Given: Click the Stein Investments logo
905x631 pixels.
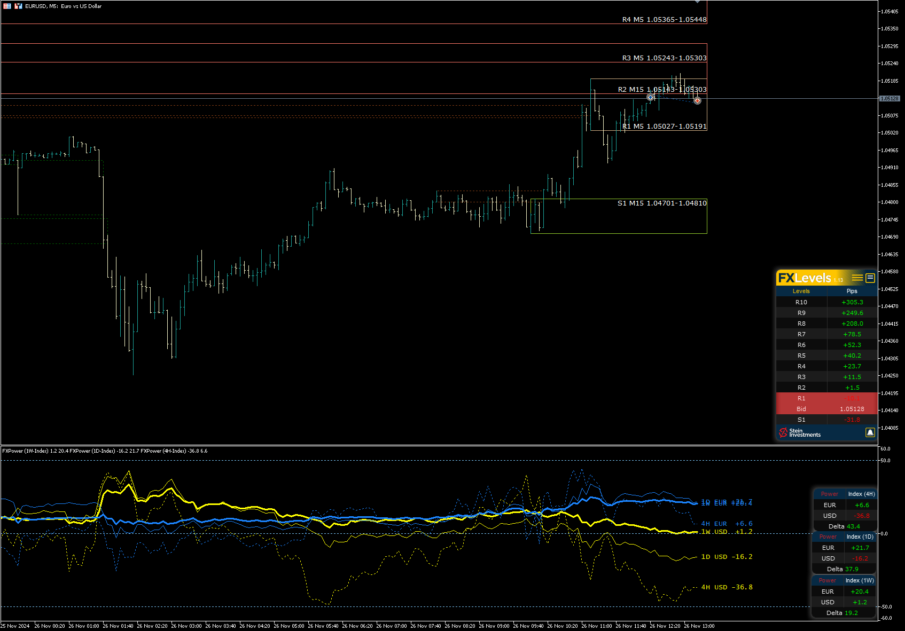Looking at the screenshot, I should pos(800,433).
